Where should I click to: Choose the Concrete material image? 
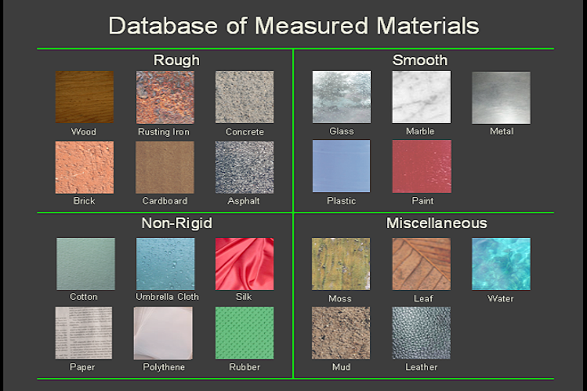[244, 98]
